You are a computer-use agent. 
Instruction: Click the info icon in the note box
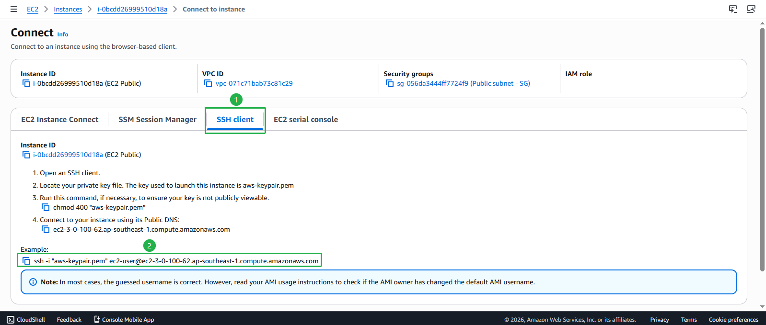[33, 282]
